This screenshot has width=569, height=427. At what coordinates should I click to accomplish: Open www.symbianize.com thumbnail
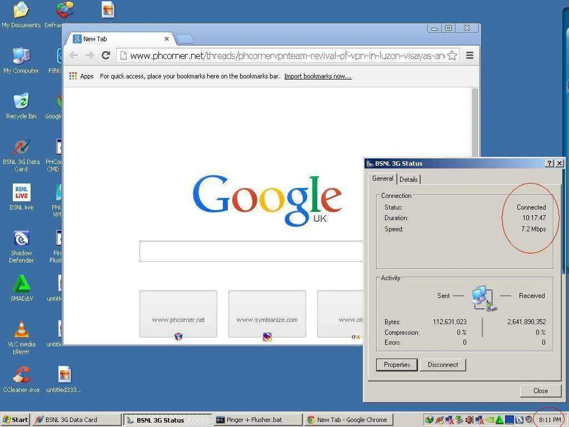(x=267, y=314)
